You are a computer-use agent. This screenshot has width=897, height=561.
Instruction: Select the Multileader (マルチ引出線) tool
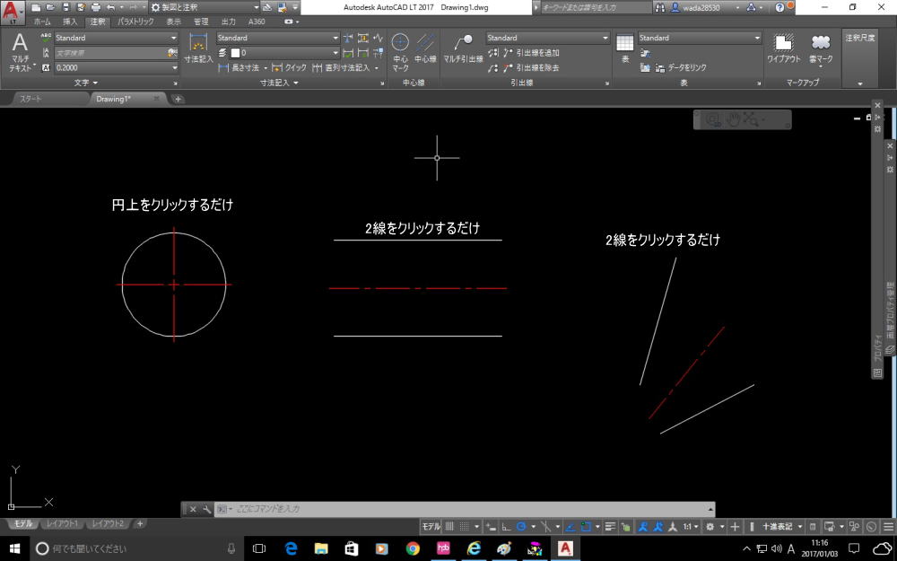(x=464, y=48)
